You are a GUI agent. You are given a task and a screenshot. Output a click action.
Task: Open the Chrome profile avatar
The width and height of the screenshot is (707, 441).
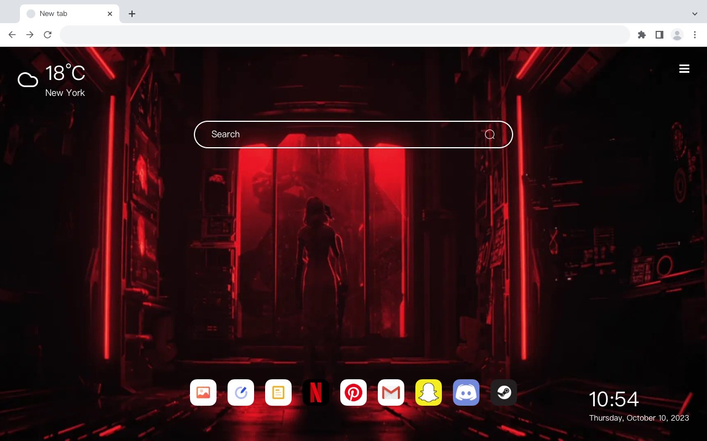pos(677,35)
